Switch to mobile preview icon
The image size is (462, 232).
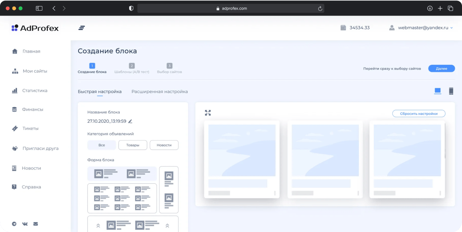[x=451, y=91]
